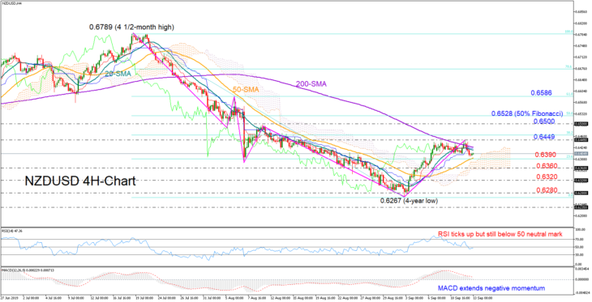The width and height of the screenshot is (592, 302).
Task: Click MACD extends negative momentum text
Action: point(491,288)
